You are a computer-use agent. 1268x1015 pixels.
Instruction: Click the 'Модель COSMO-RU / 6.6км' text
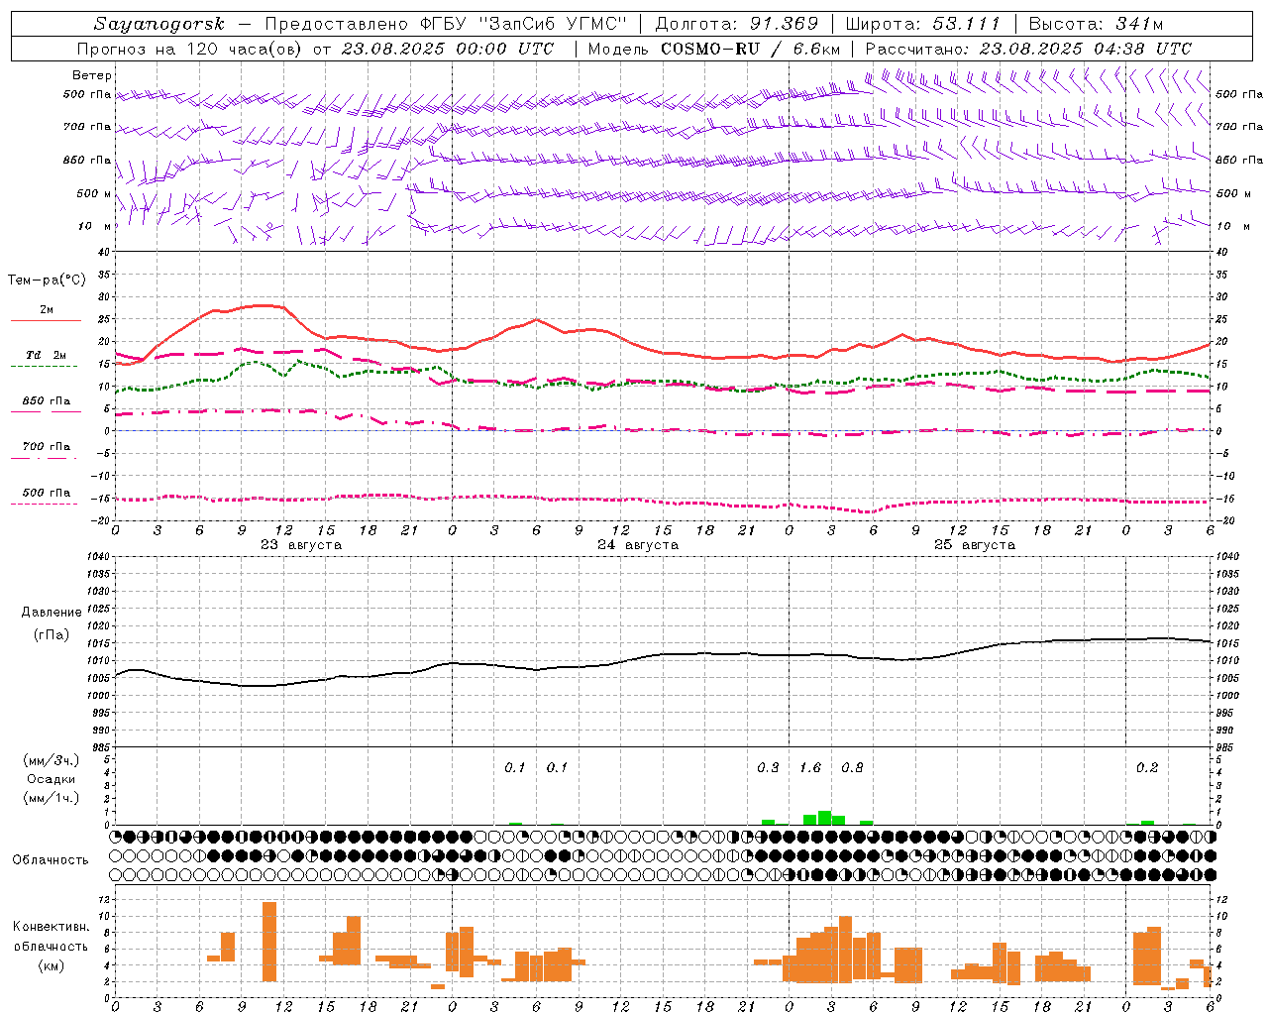tap(714, 49)
